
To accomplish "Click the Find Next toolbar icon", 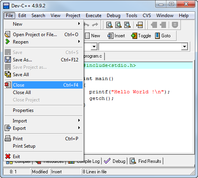I will (x=127, y=25).
